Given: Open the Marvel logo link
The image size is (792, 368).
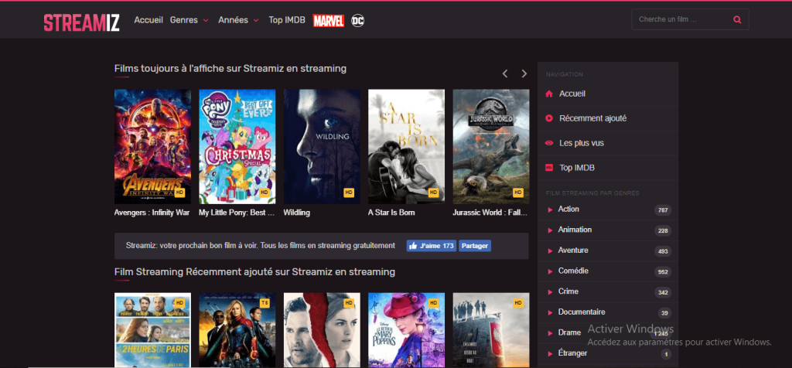Looking at the screenshot, I should [328, 20].
